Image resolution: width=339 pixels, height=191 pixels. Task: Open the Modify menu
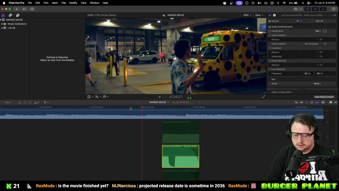click(73, 3)
